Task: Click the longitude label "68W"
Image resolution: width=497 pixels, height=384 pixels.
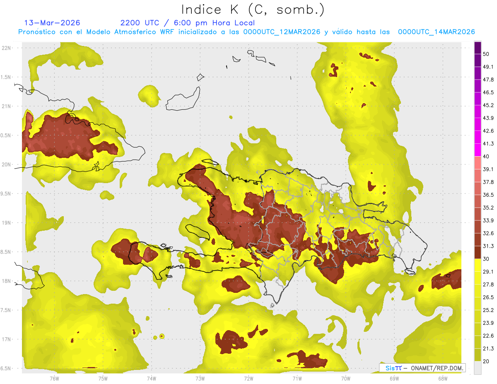Action: 443,379
